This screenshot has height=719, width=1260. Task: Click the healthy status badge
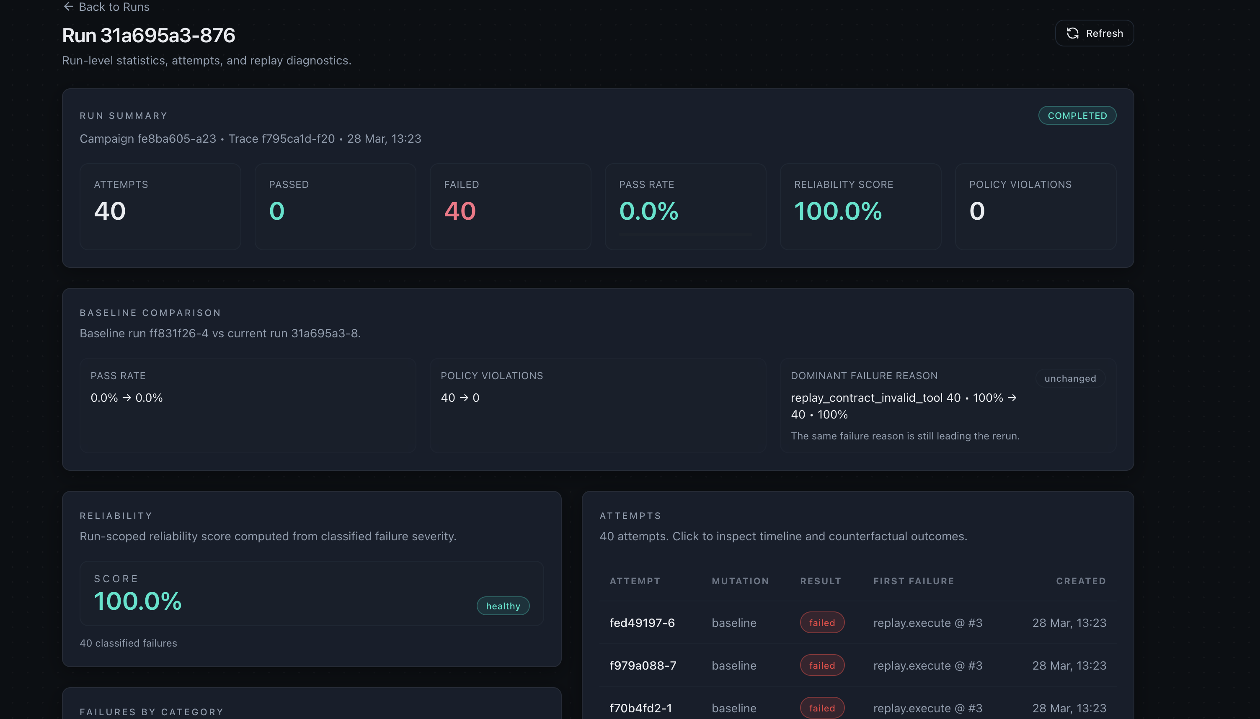tap(503, 606)
